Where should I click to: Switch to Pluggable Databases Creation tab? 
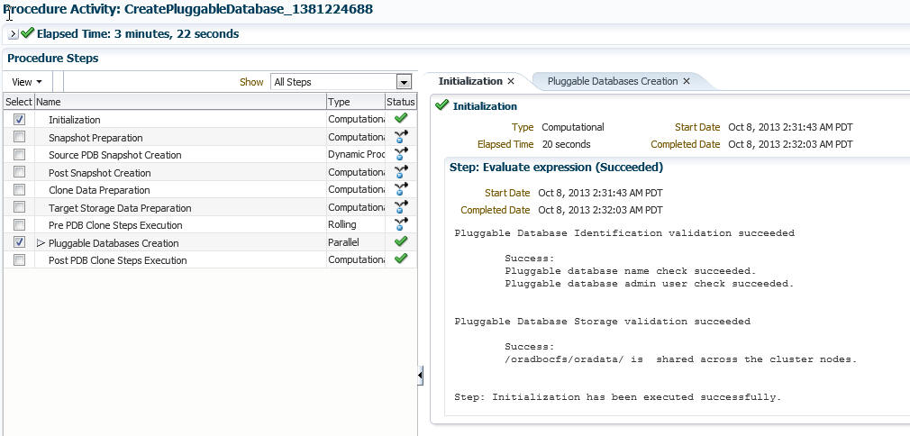[x=613, y=81]
